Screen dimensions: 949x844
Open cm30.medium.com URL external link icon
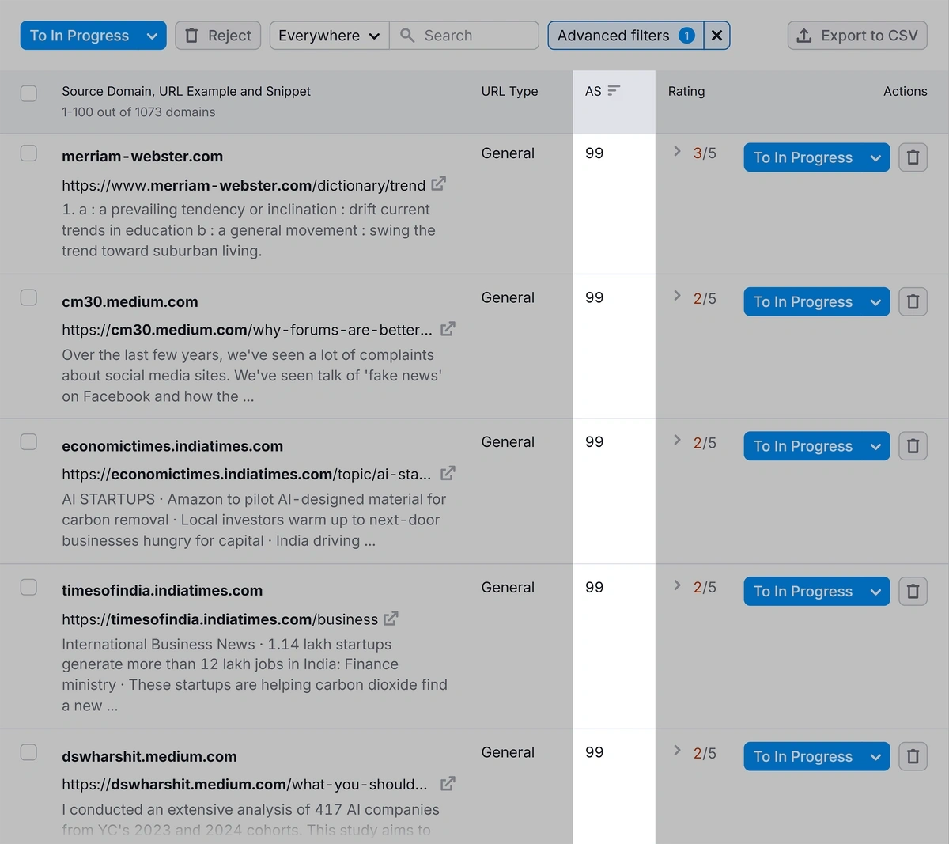pyautogui.click(x=448, y=329)
